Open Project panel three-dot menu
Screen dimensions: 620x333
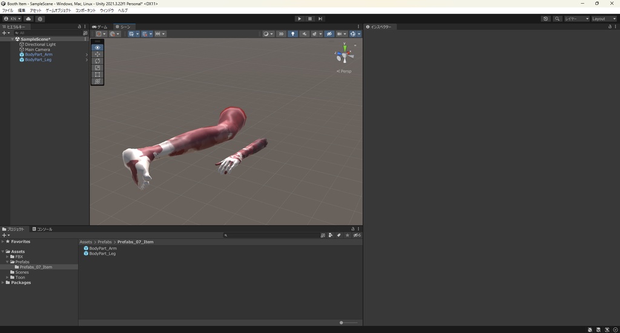point(358,229)
